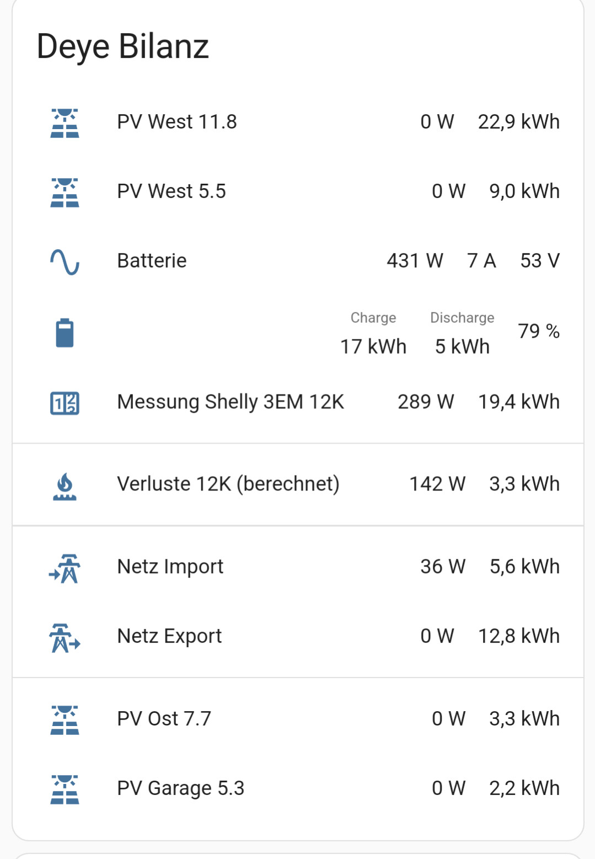Open the Netz Import tower icon
Viewport: 595px width, 859px height.
point(65,568)
